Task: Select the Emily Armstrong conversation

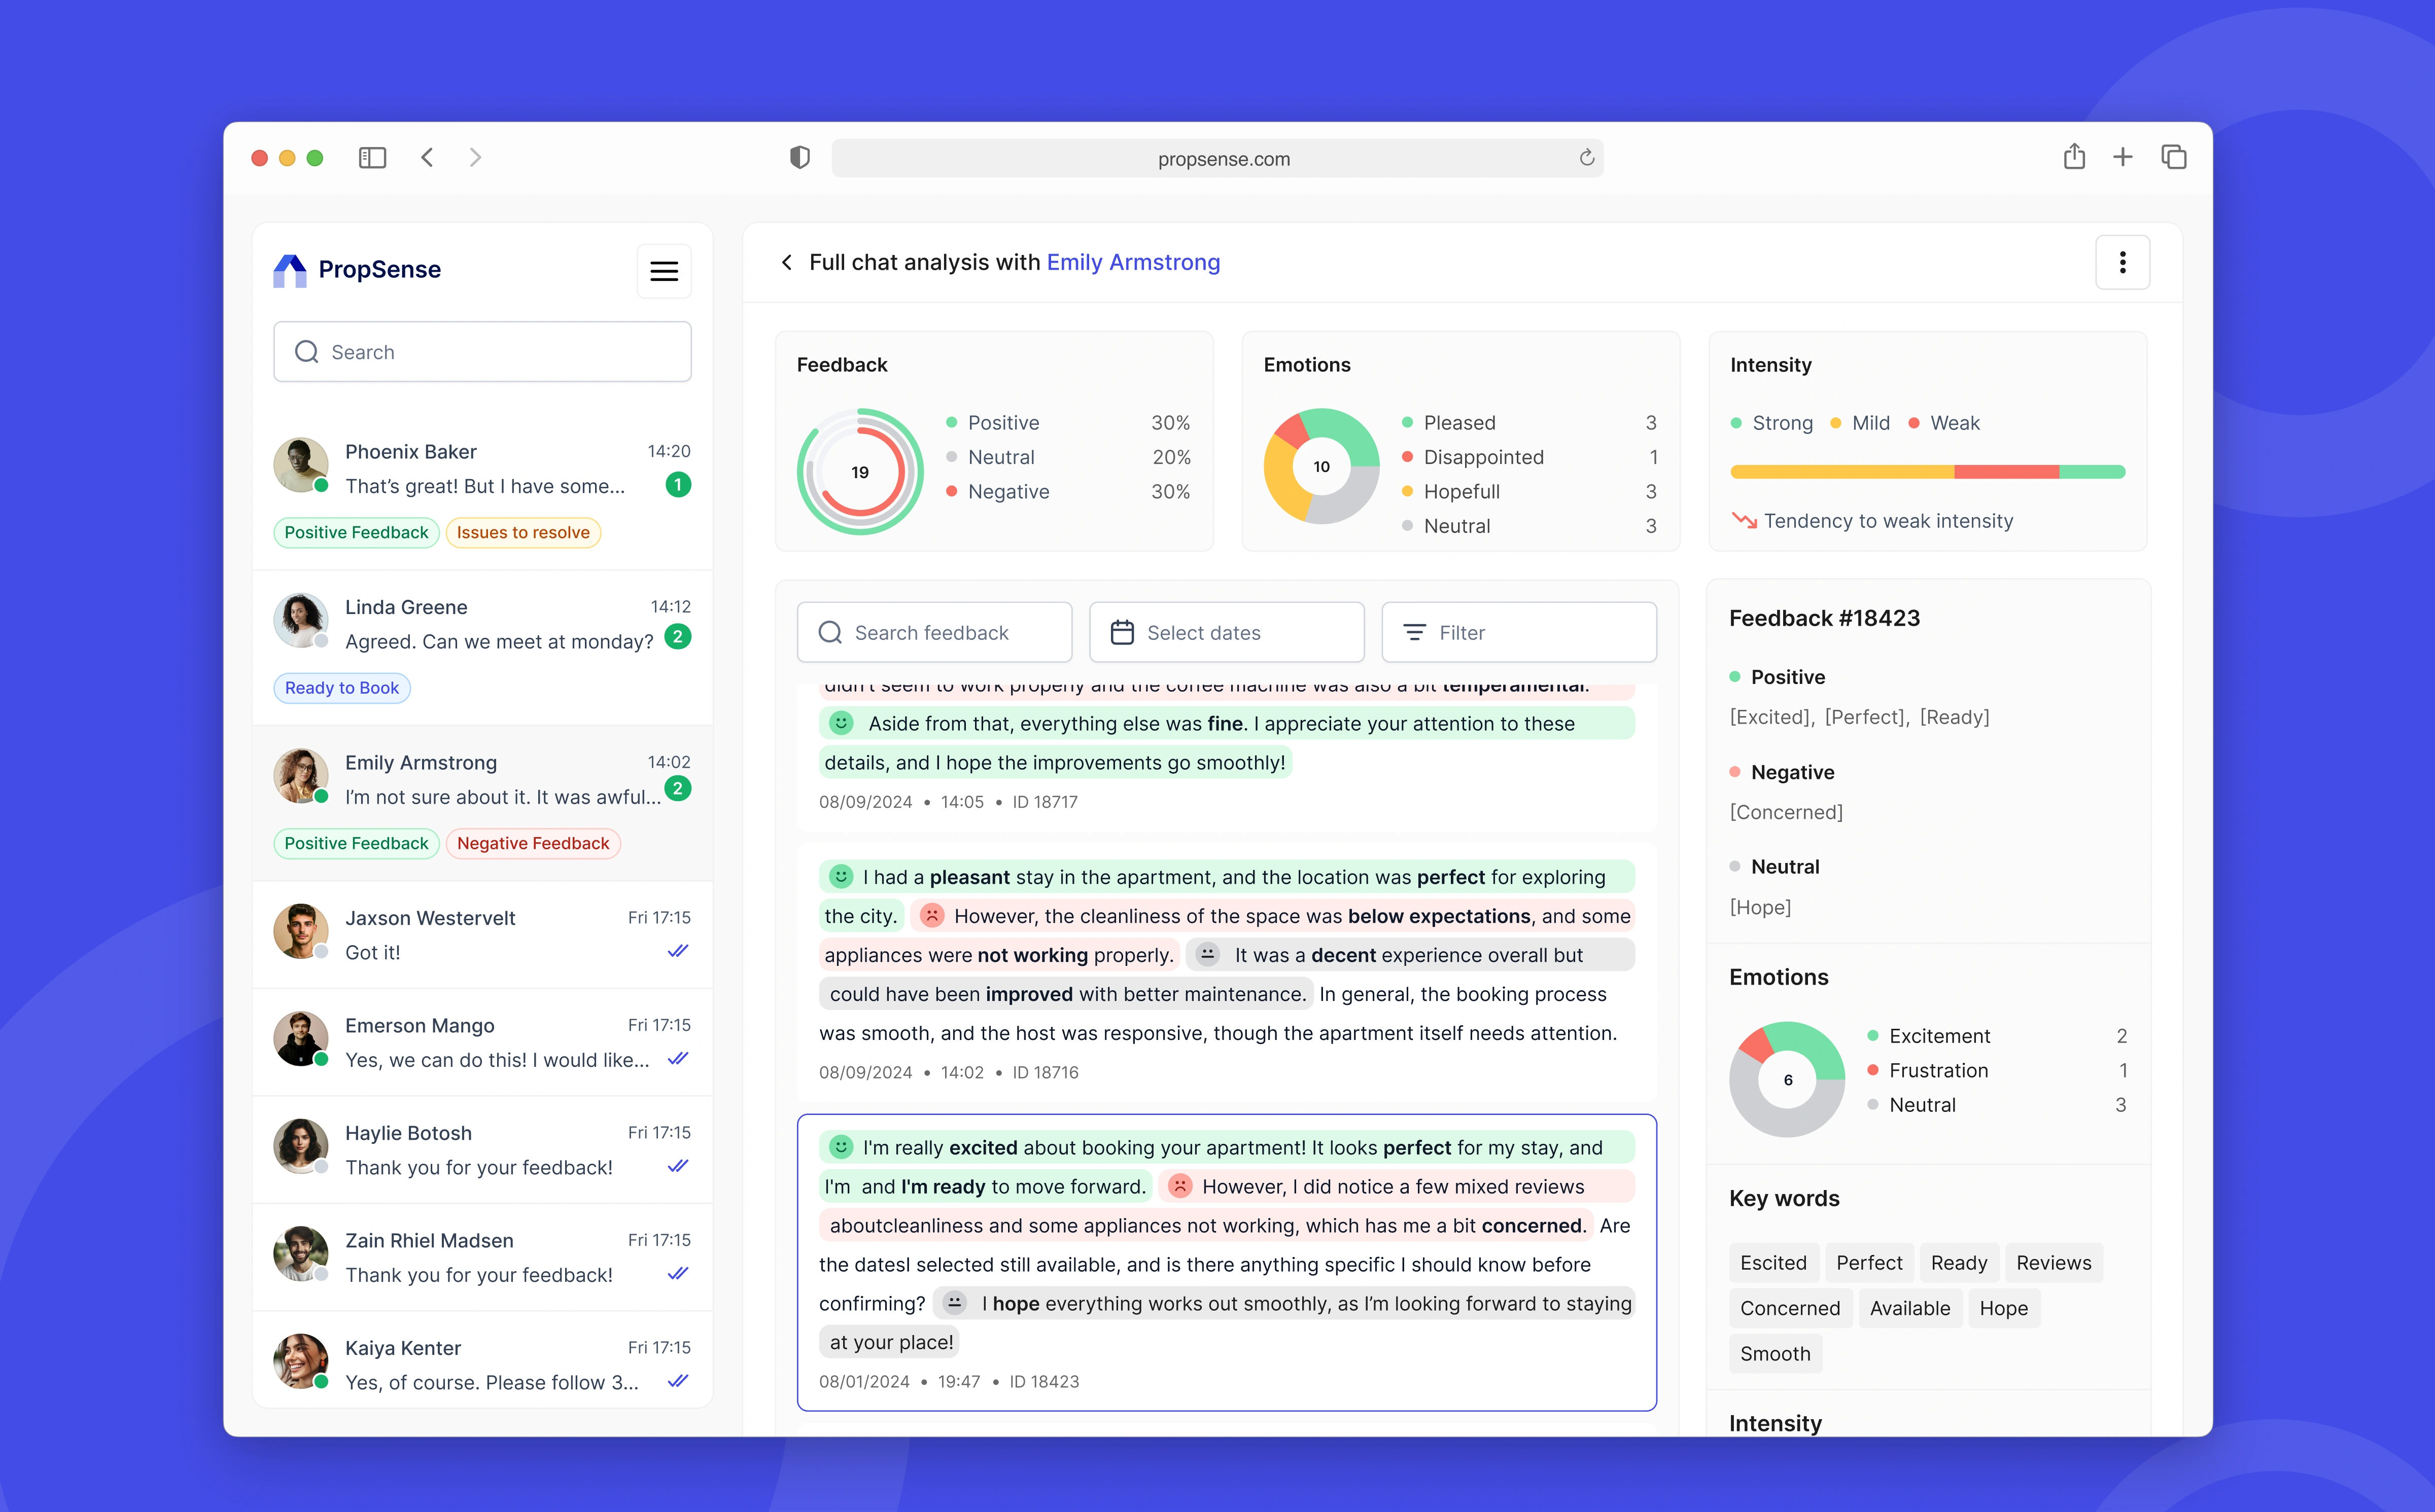Action: click(x=482, y=803)
